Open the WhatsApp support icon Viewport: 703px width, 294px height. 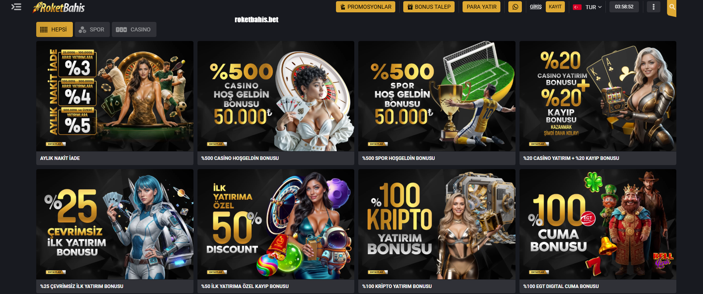click(x=515, y=7)
